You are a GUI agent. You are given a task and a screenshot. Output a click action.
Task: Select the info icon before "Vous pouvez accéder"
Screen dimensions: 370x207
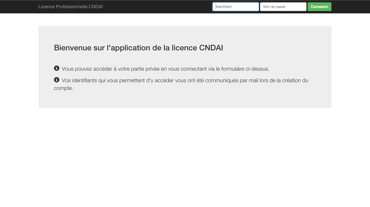(x=57, y=68)
